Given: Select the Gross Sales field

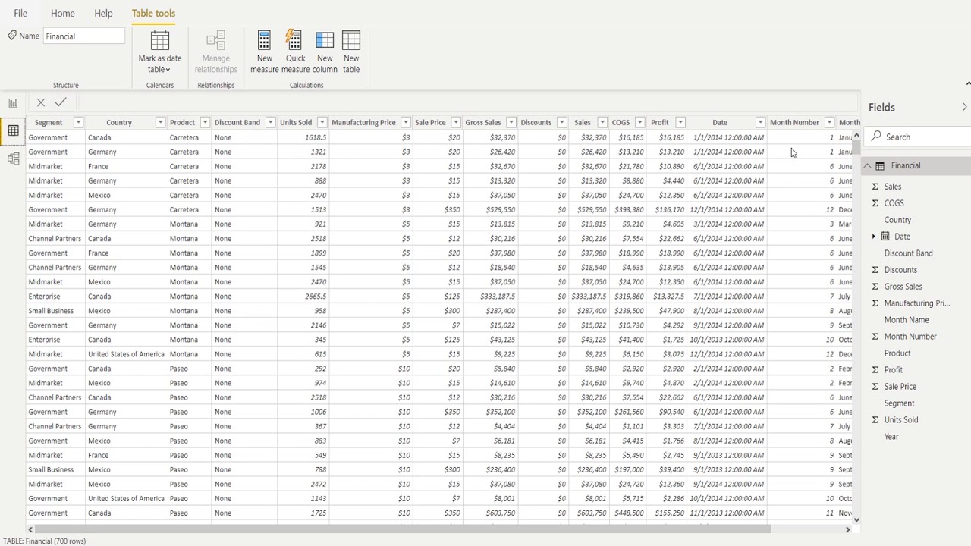Looking at the screenshot, I should (903, 287).
